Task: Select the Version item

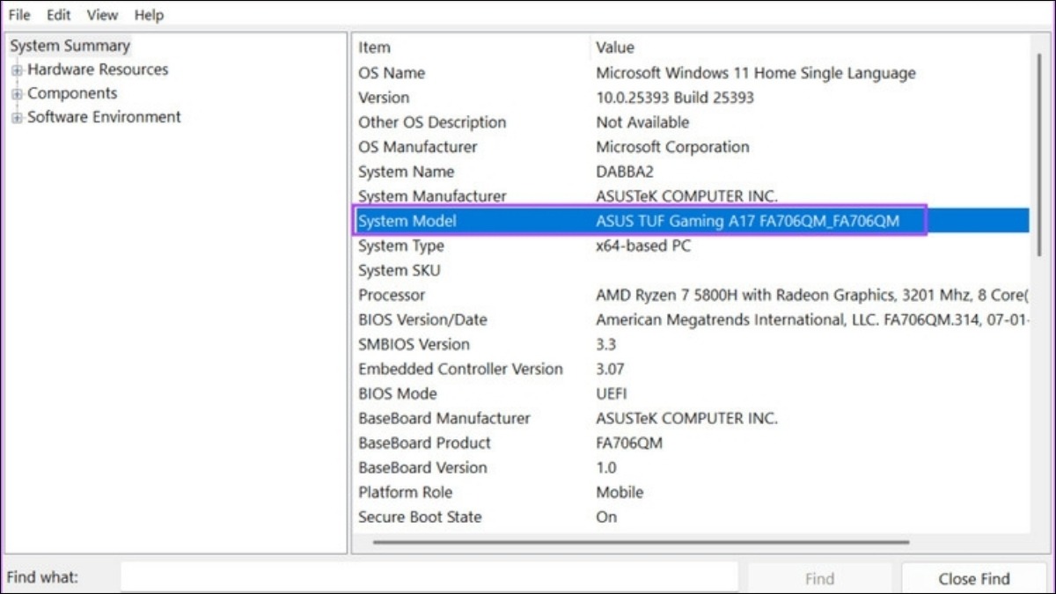Action: pyautogui.click(x=384, y=98)
